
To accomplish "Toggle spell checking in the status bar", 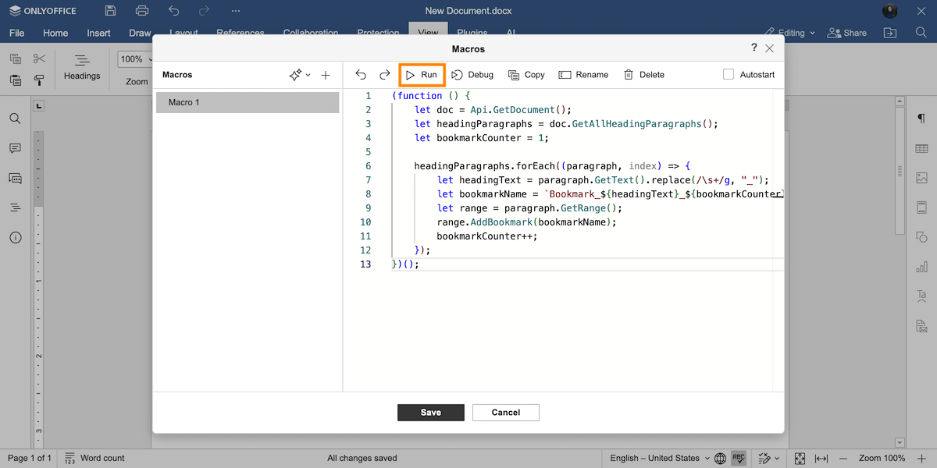I will [739, 459].
